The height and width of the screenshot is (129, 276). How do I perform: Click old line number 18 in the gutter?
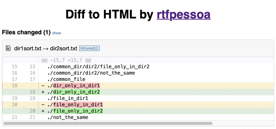point(15,86)
